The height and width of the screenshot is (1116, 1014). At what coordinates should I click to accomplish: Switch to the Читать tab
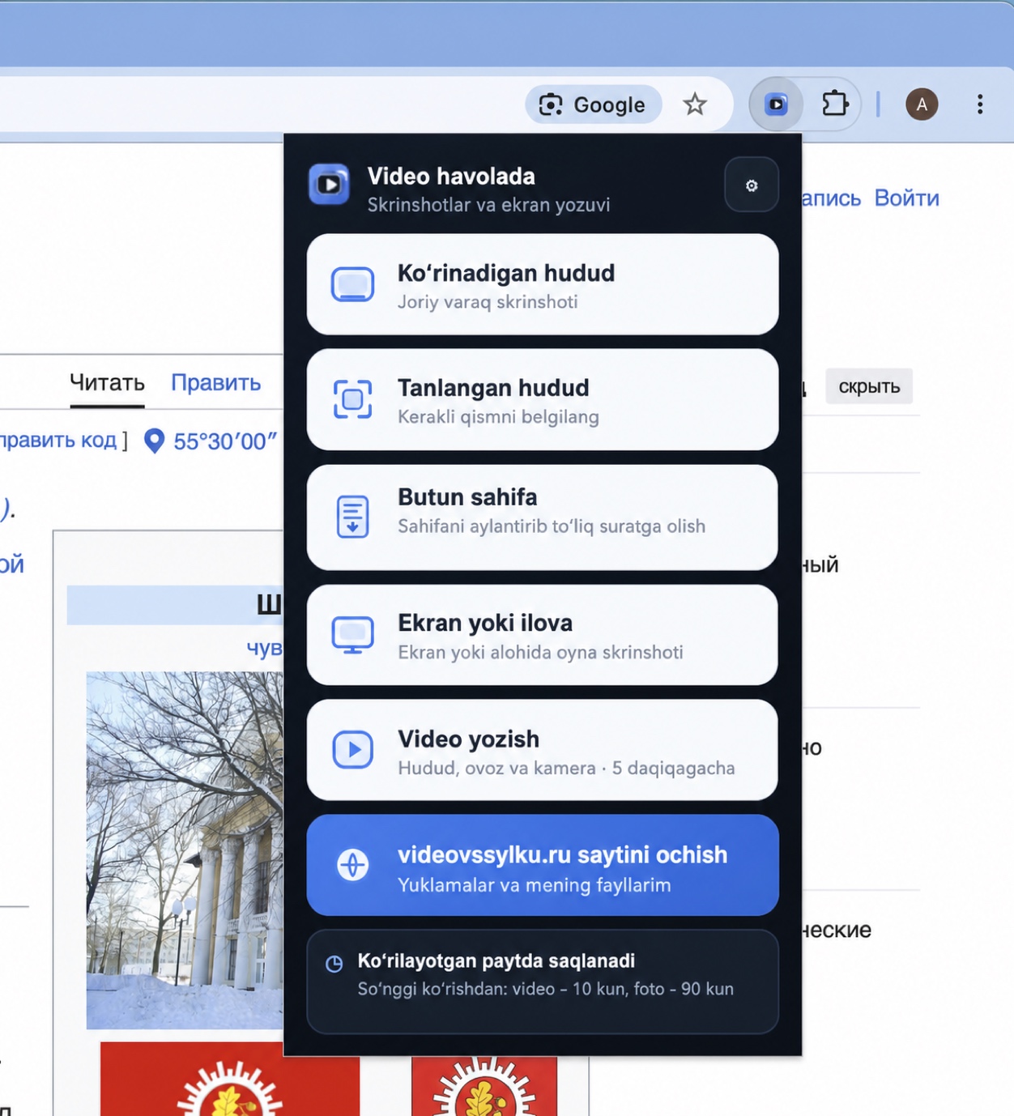coord(107,382)
